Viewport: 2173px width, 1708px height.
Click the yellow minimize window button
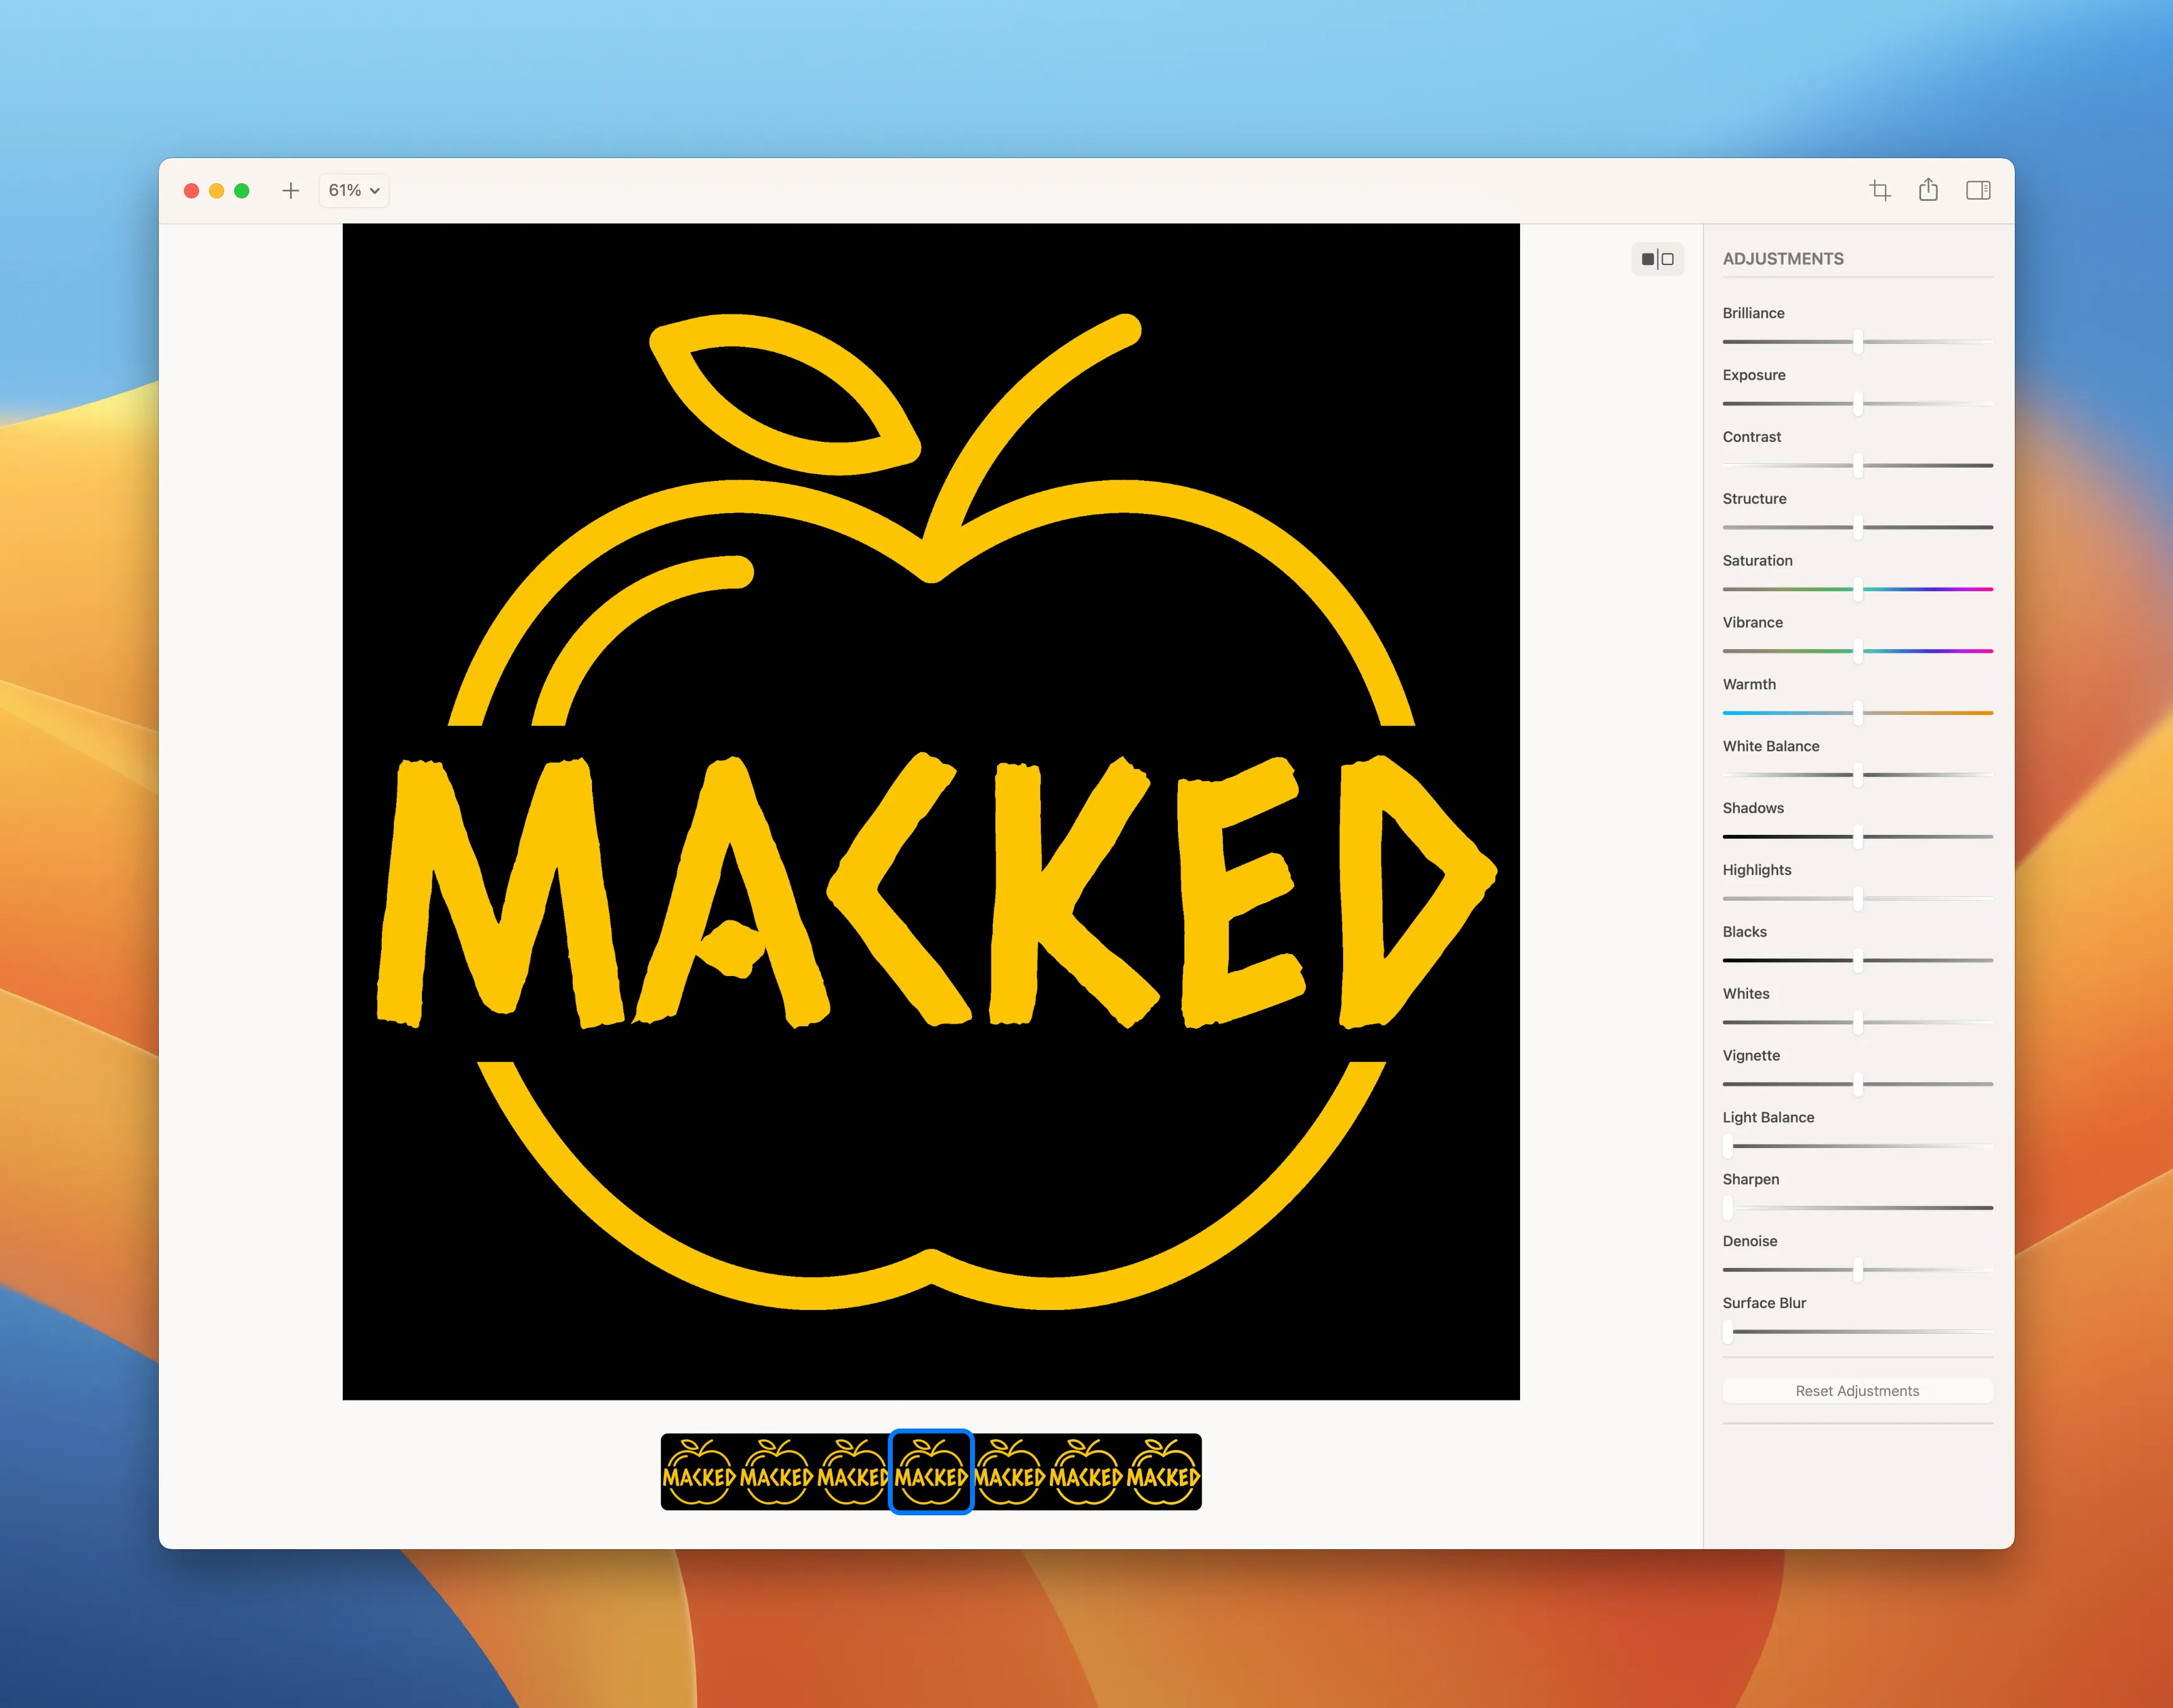click(x=216, y=190)
